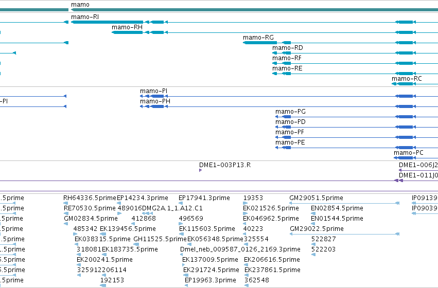
Task: Select the EK206616.5prime label
Action: pyautogui.click(x=272, y=260)
